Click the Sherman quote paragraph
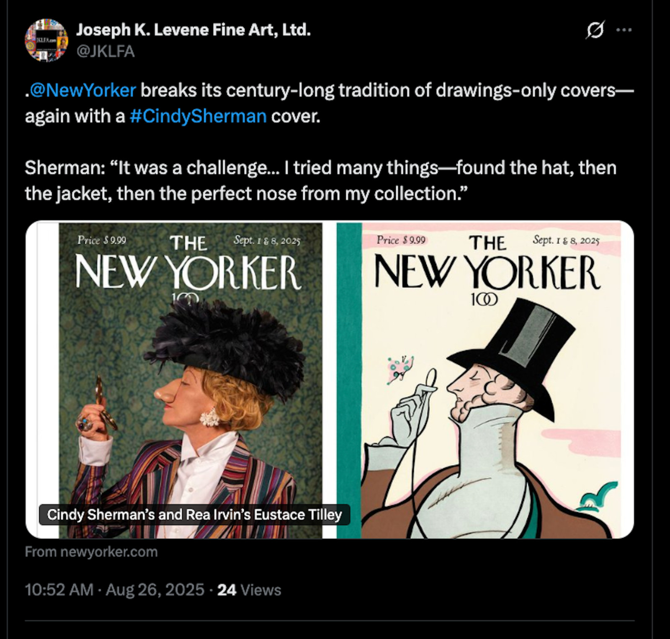Image resolution: width=670 pixels, height=639 pixels. click(x=321, y=180)
